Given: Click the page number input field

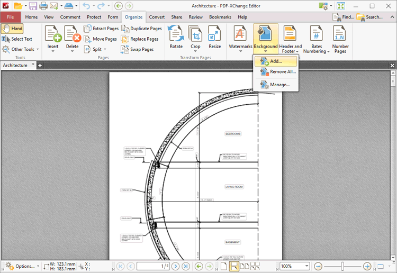Looking at the screenshot, I should tap(153, 266).
